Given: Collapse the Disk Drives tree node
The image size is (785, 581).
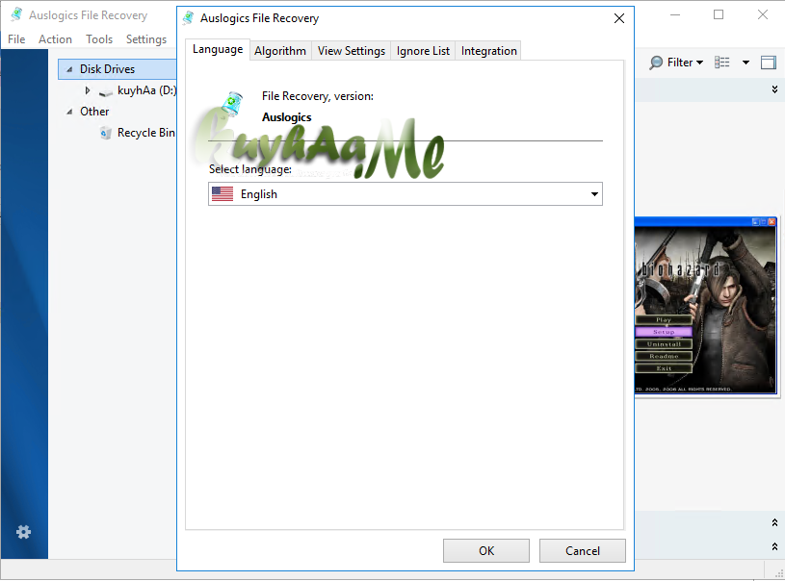Looking at the screenshot, I should [x=69, y=69].
